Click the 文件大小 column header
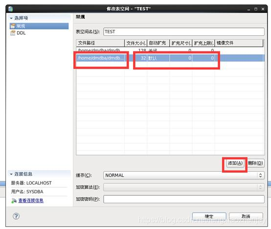This screenshot has height=229, width=271. click(x=135, y=43)
